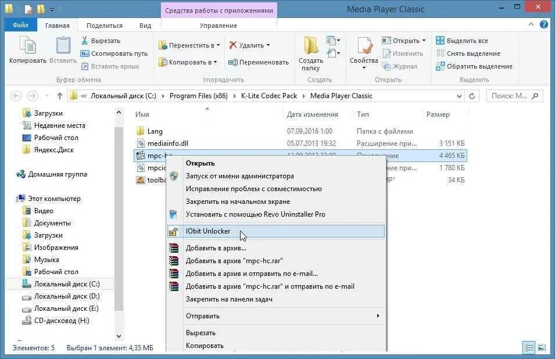
Task: Click the search input field
Action: tap(515, 96)
